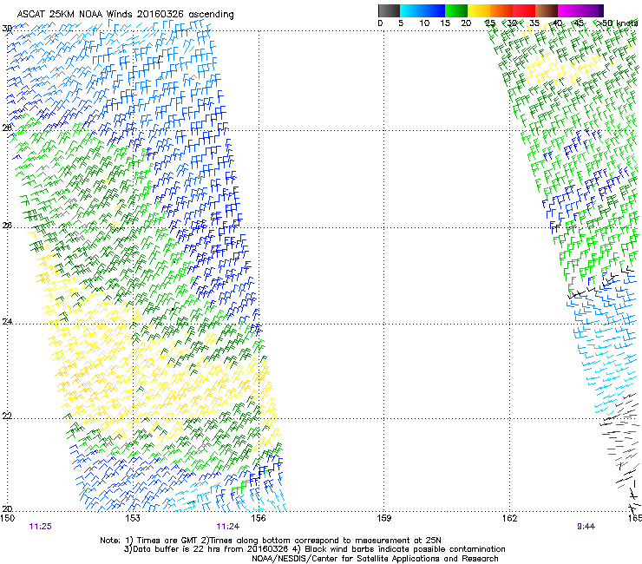
Task: Select the date '20160326' in the title
Action: [160, 15]
